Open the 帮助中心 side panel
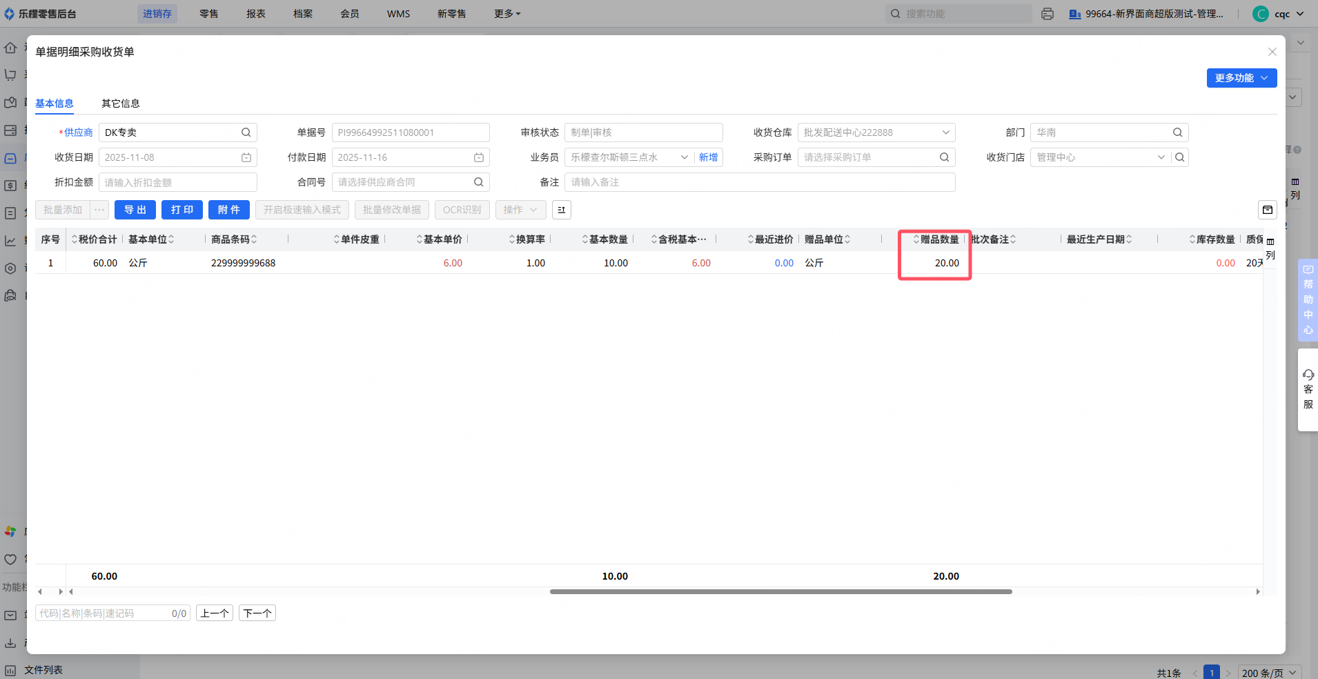This screenshot has height=679, width=1318. click(x=1308, y=300)
